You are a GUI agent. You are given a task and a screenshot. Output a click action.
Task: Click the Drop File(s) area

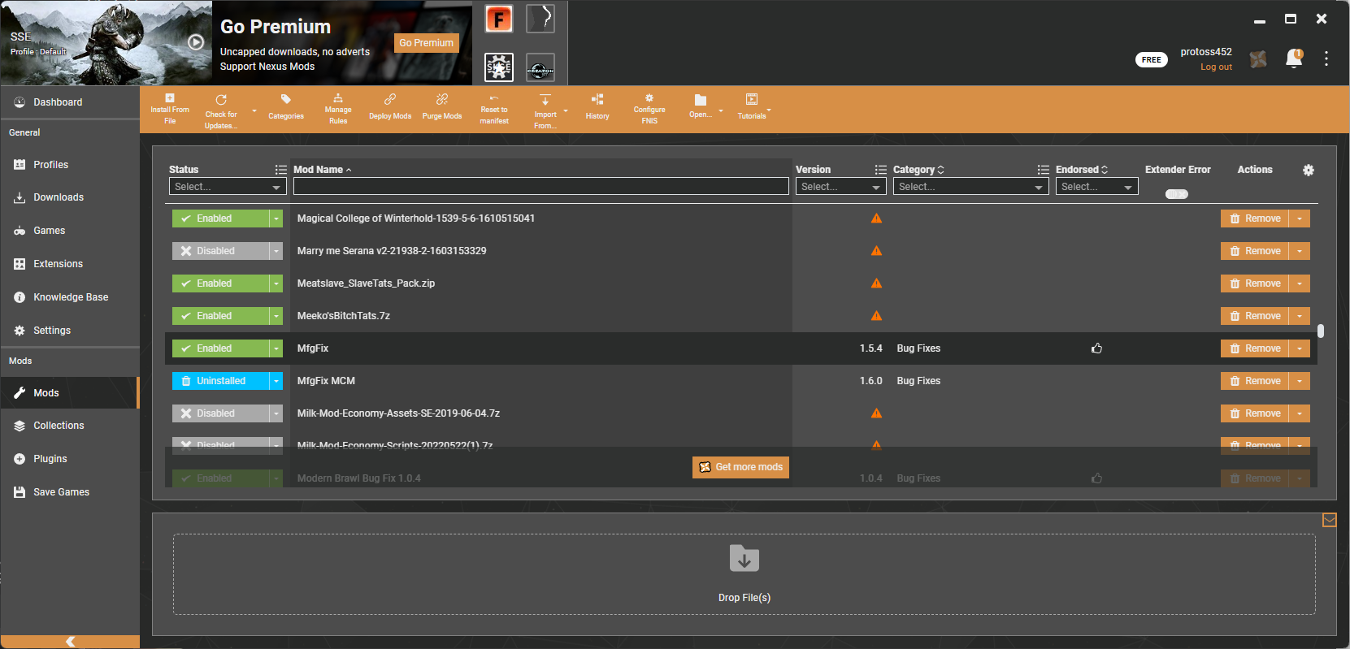click(x=744, y=574)
